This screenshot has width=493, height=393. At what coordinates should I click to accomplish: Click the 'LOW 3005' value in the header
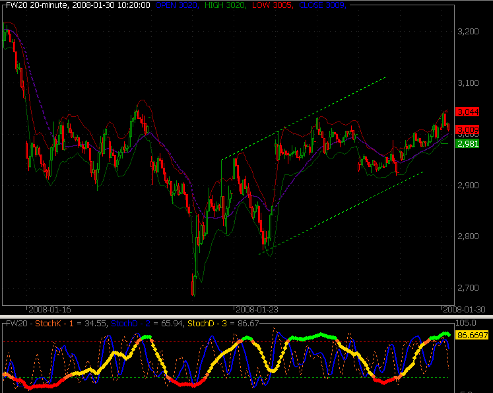(273, 5)
